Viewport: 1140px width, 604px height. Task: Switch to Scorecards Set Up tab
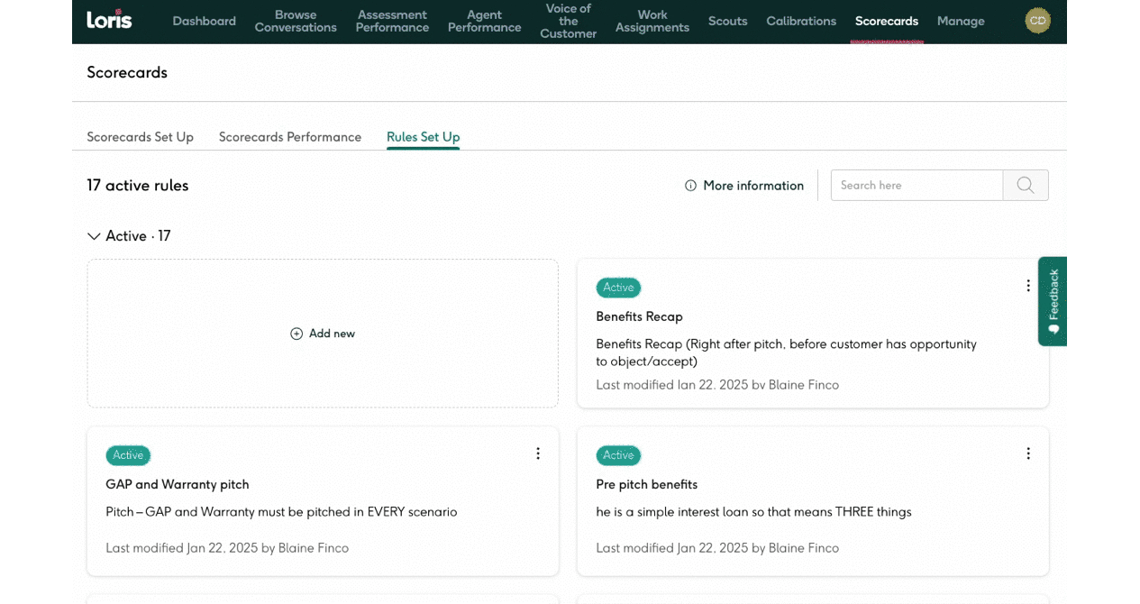140,137
